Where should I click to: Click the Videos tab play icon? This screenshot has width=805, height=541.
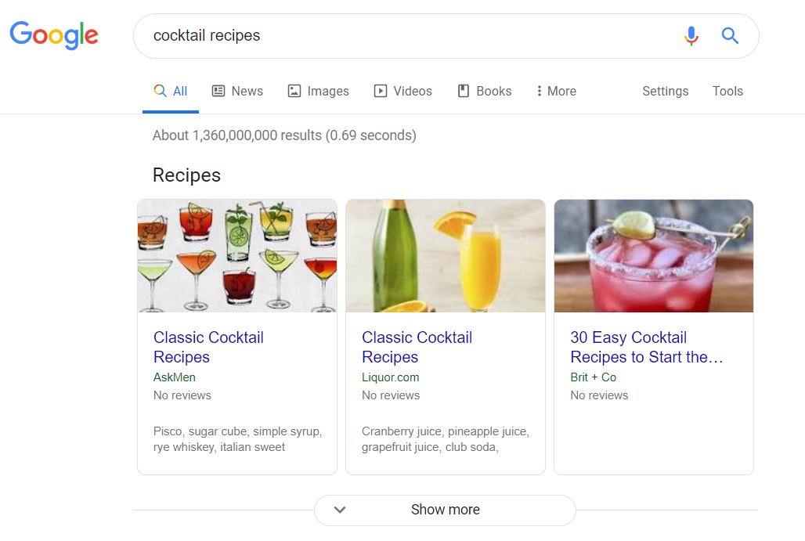click(x=381, y=91)
